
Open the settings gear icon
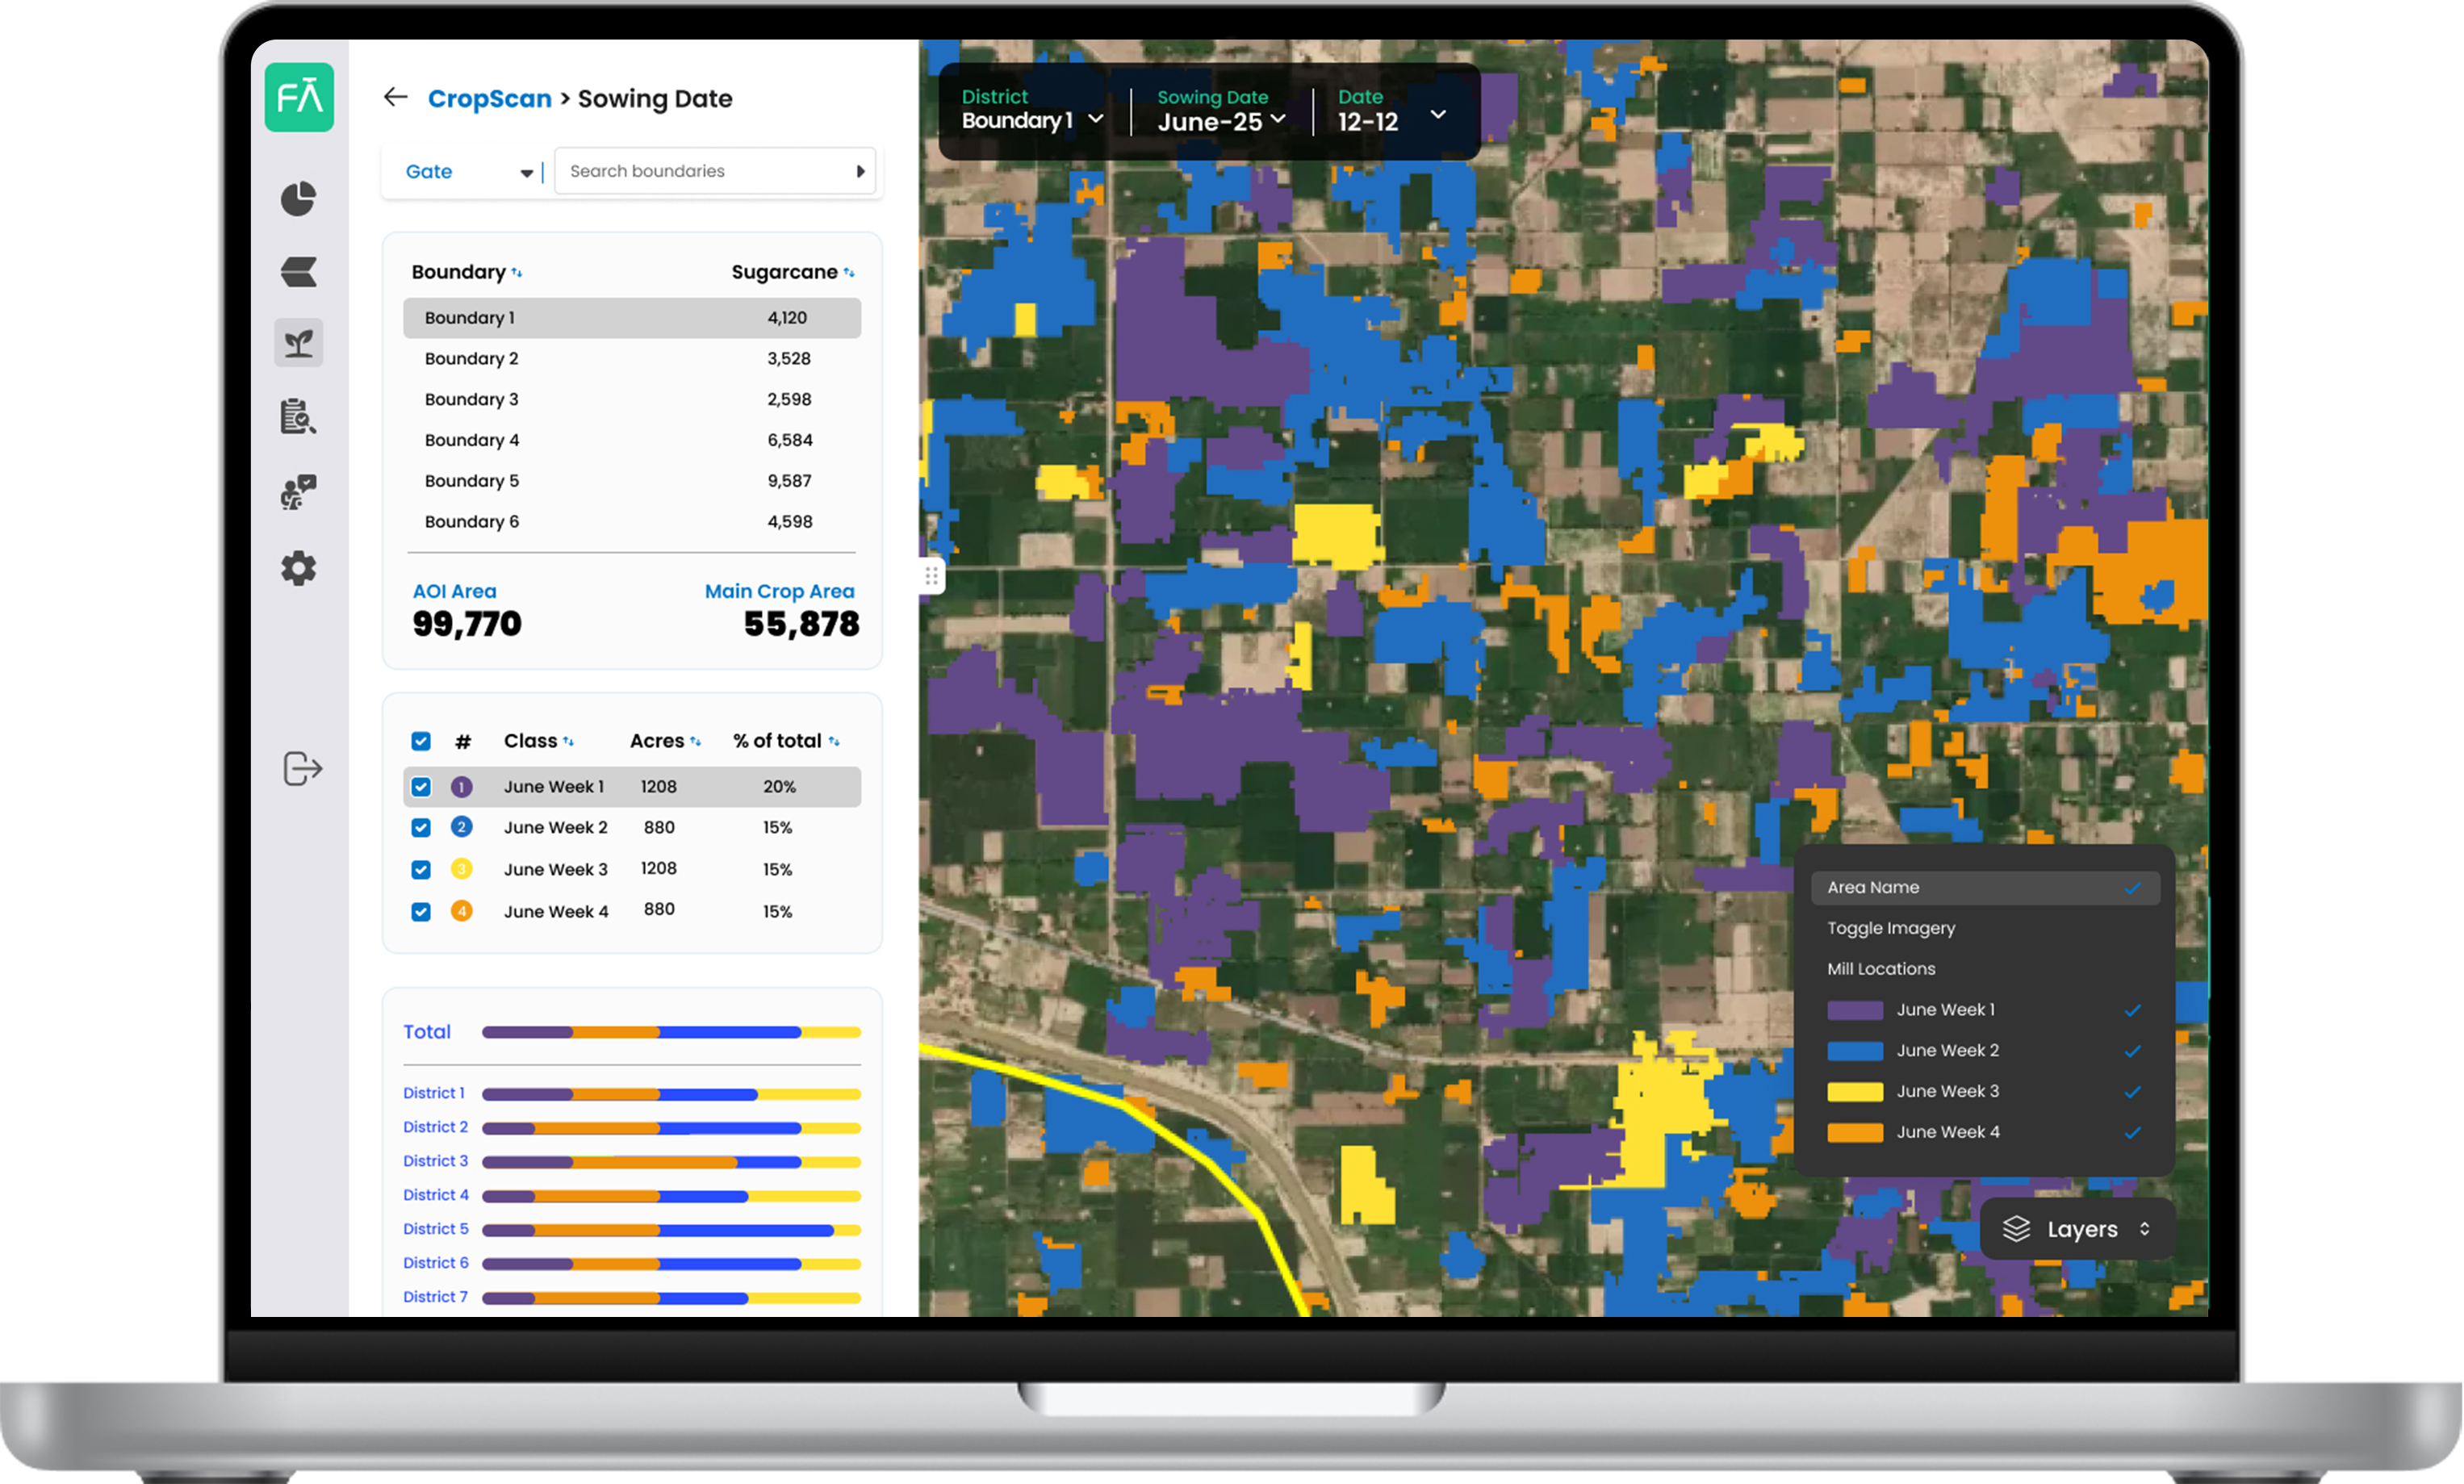coord(298,569)
